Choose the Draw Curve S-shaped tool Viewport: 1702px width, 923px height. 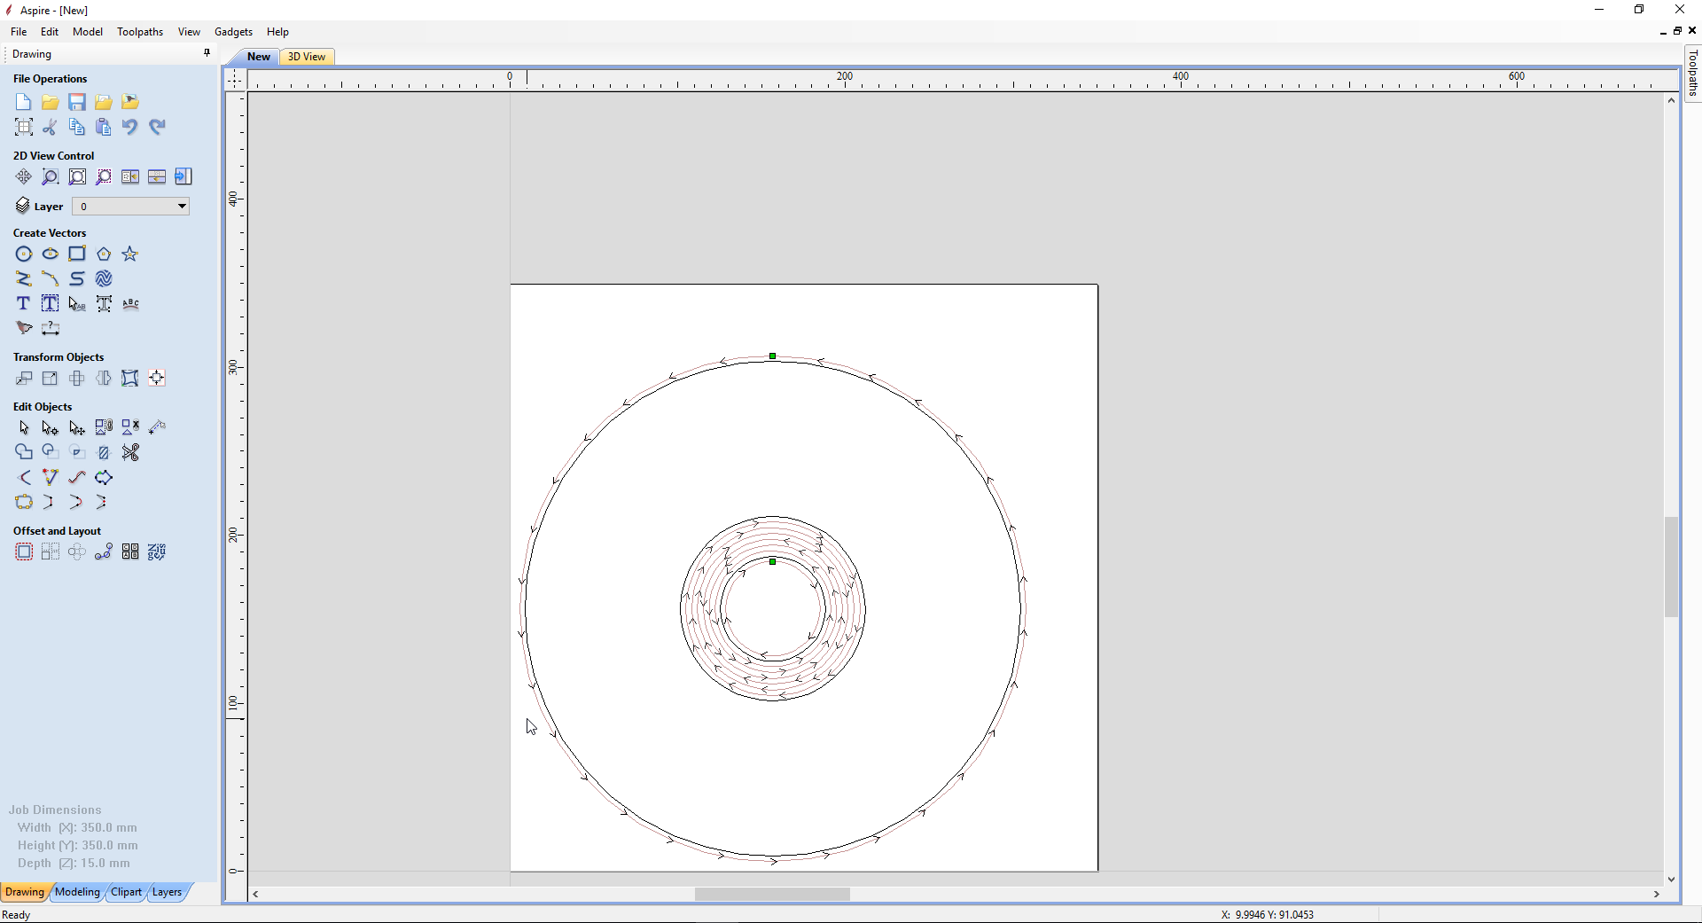(77, 278)
